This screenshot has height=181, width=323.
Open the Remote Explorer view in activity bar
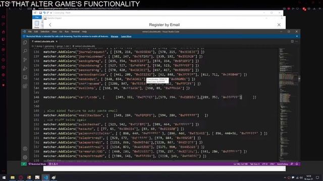[x=25, y=77]
